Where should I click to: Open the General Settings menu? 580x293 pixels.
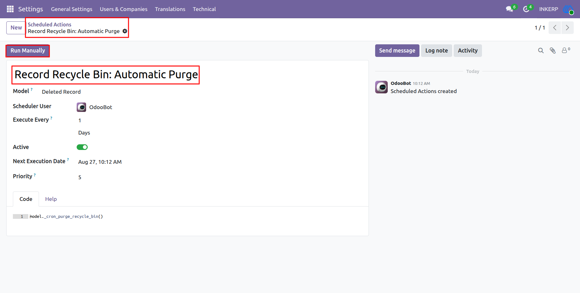coord(72,9)
